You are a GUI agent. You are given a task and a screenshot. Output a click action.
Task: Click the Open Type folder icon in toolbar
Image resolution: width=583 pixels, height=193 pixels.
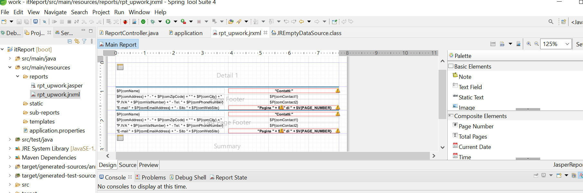[x=231, y=22]
